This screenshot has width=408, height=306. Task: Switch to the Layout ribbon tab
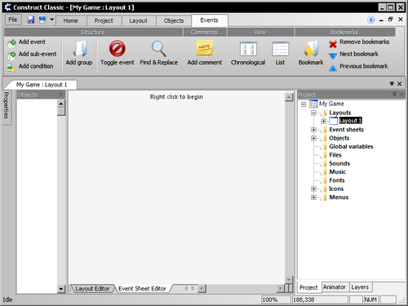tap(138, 20)
